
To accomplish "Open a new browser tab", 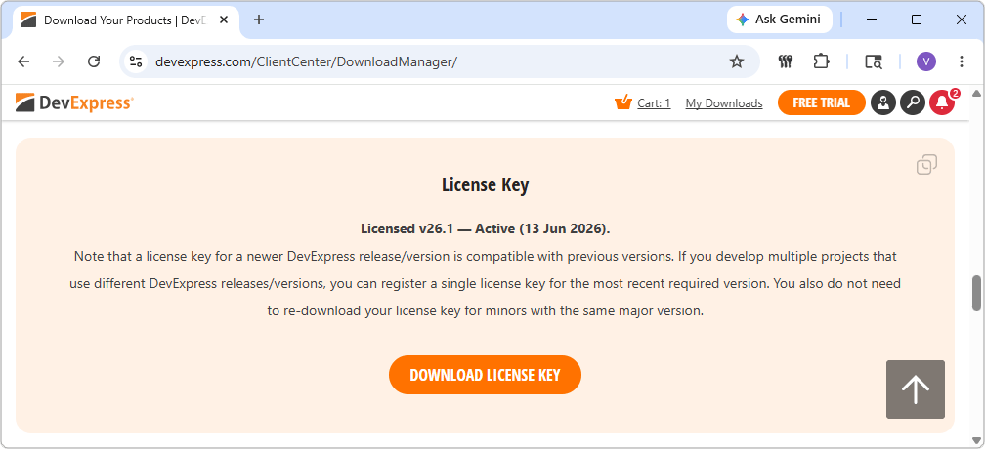I will [259, 20].
